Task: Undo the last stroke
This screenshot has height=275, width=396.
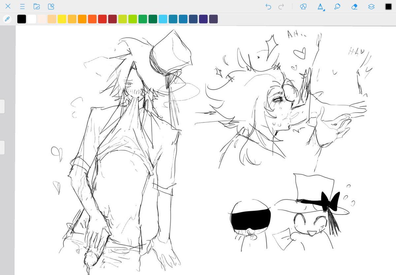Action: [x=268, y=7]
